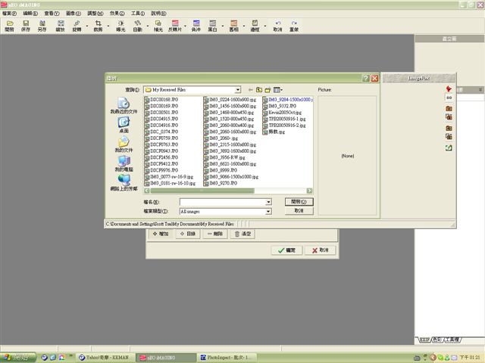
Task: Switch to the EXIF tab
Action: [424, 340]
